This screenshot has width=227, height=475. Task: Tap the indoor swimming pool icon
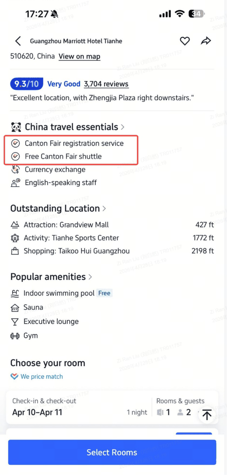coord(15,294)
